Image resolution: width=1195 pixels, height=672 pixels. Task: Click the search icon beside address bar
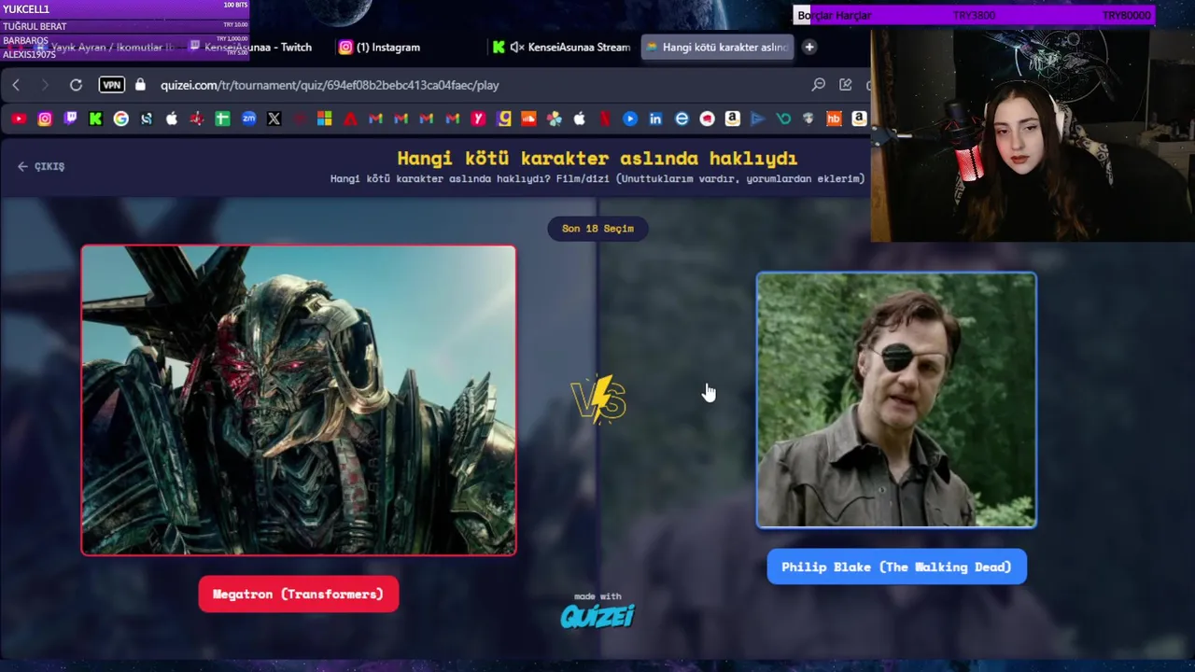click(819, 85)
